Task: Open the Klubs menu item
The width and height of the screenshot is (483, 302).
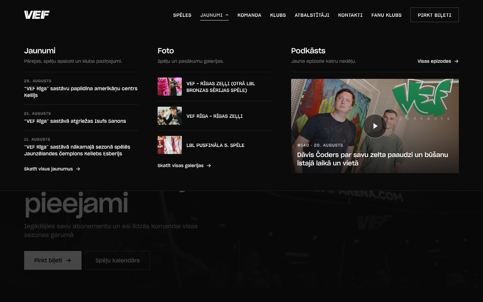Action: [x=278, y=15]
